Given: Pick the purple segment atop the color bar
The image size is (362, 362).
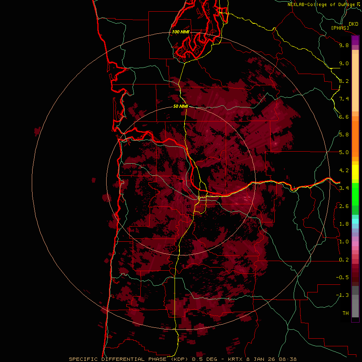Looking at the screenshot, I should pyautogui.click(x=355, y=40).
